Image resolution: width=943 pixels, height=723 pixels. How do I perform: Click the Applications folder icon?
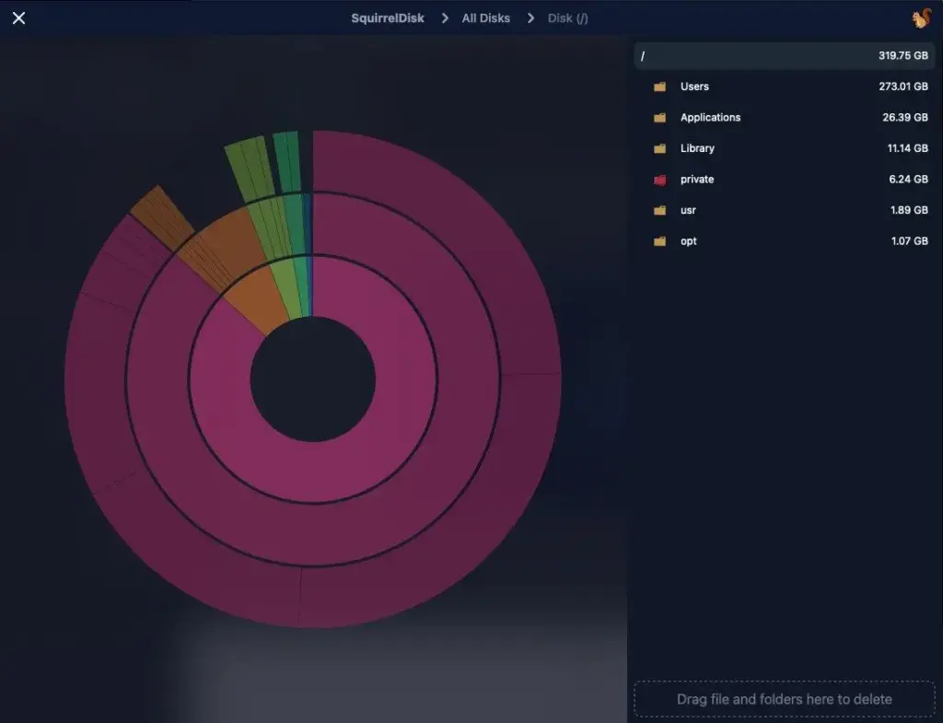659,117
